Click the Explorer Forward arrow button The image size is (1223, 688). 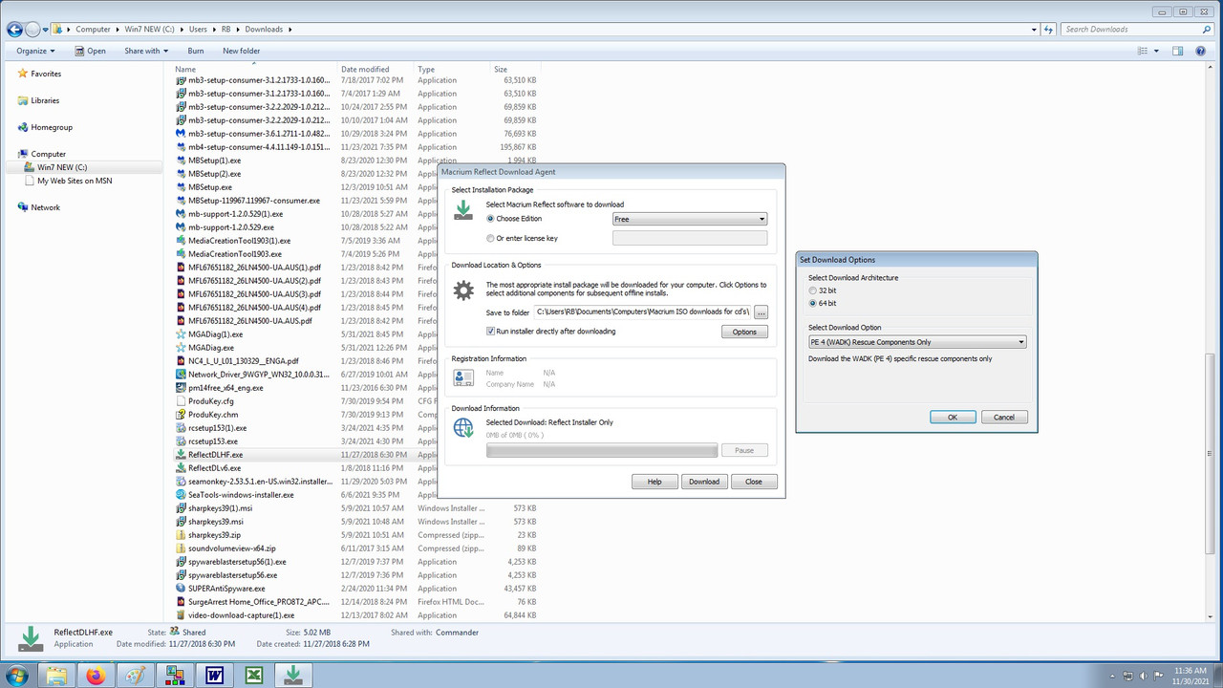pos(32,30)
